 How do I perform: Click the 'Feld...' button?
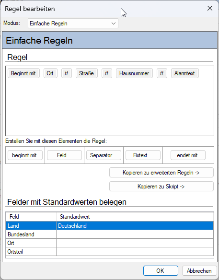click(64, 155)
